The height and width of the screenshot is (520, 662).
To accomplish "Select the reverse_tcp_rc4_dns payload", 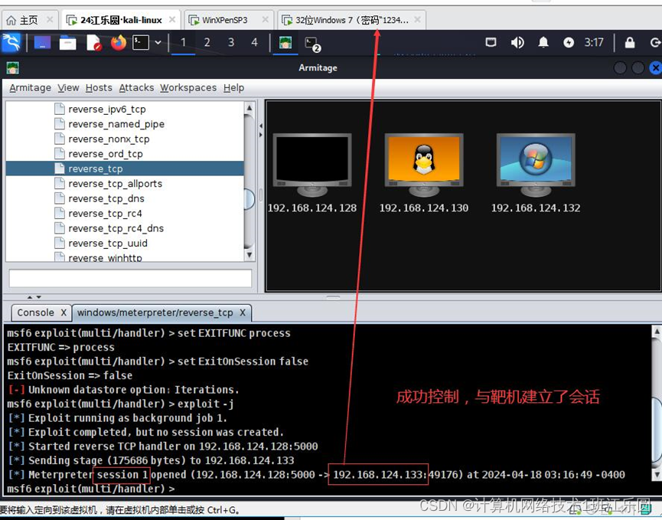I will point(116,228).
